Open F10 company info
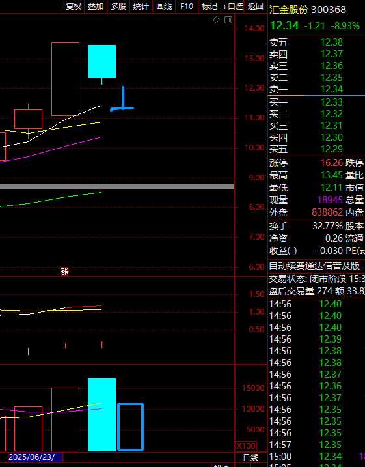 click(x=187, y=7)
